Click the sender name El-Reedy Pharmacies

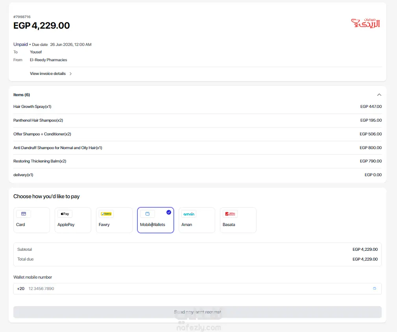pyautogui.click(x=48, y=60)
